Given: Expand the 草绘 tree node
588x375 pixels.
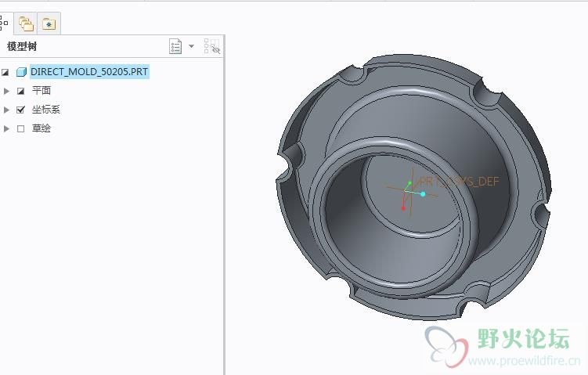Looking at the screenshot, I should 6,128.
